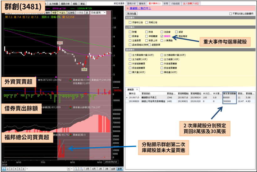Viewport: 257px width, 172px height.
Task: Check the 法說會 checkbox
Action: (162, 32)
